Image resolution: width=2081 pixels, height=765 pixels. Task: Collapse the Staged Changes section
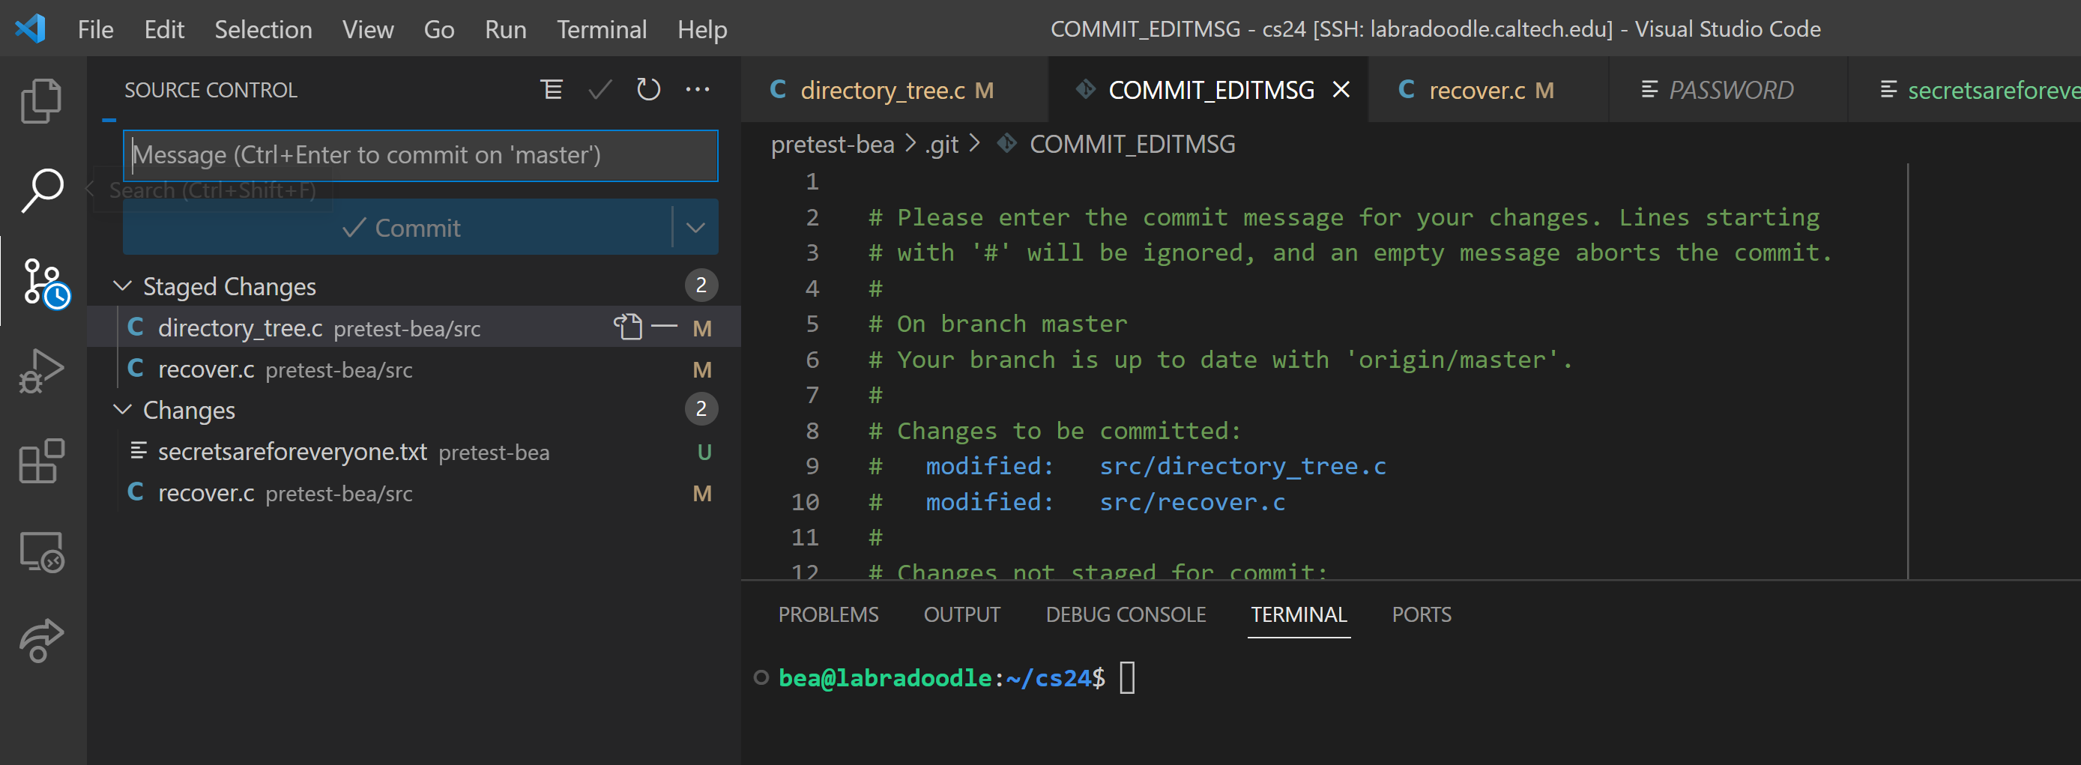pos(123,286)
